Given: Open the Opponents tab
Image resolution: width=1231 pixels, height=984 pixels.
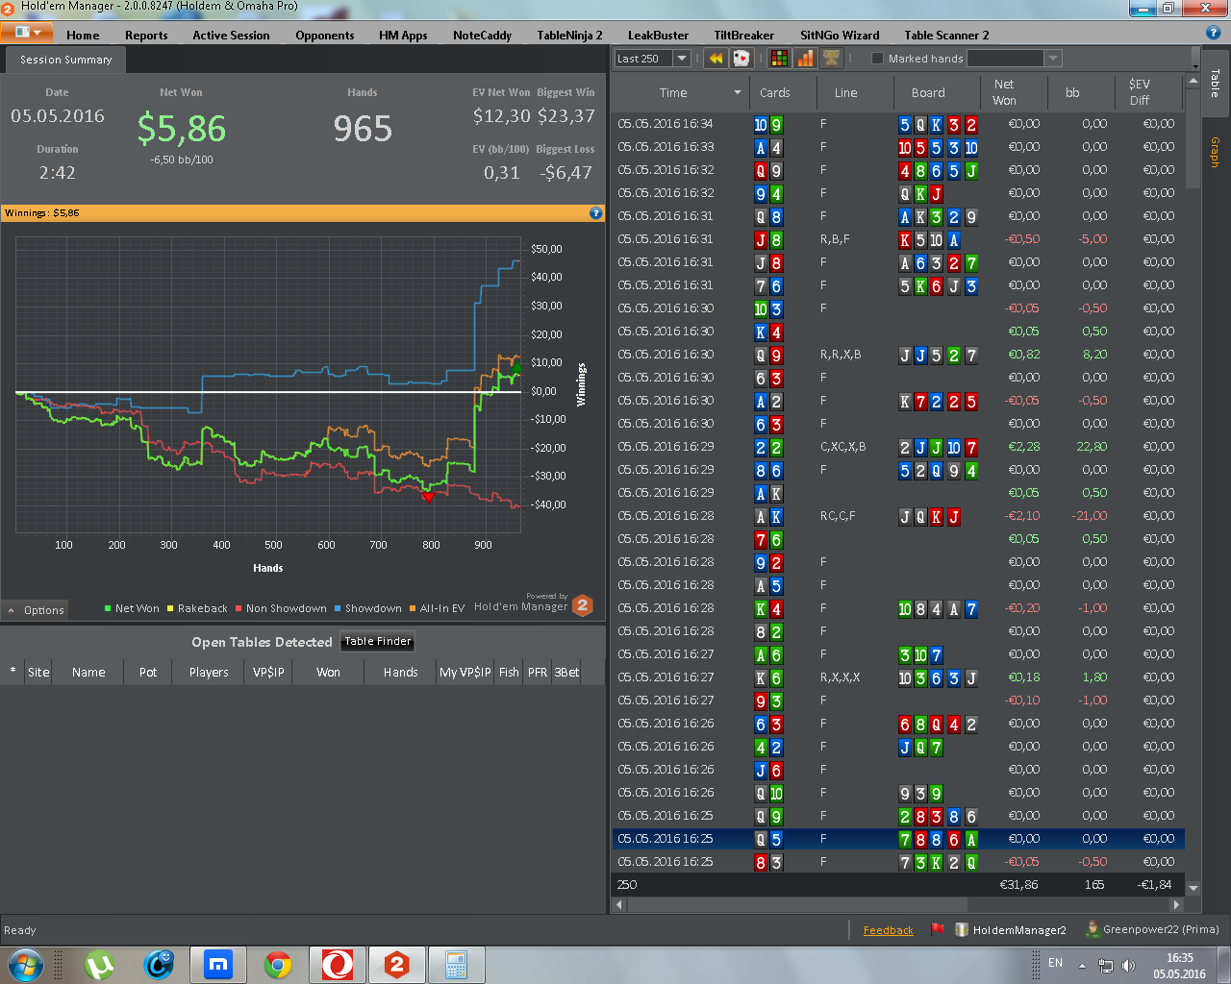Looking at the screenshot, I should (325, 36).
